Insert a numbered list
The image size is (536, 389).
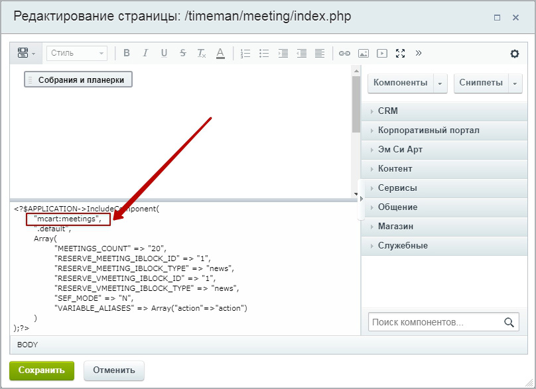[245, 54]
